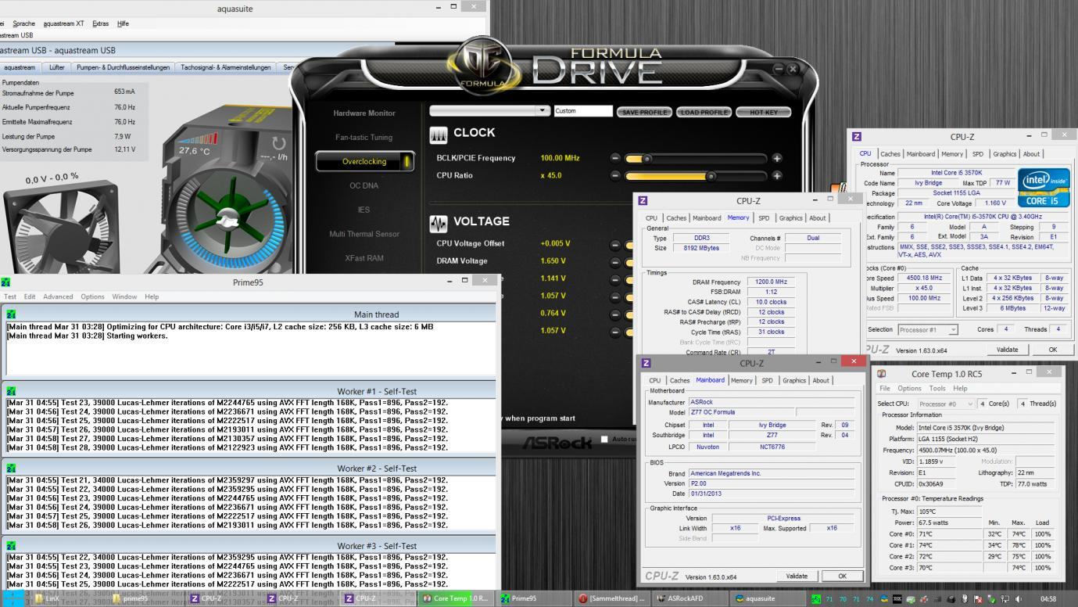The height and width of the screenshot is (607, 1078).
Task: Open Multi Thermal Sensor section
Action: coord(364,234)
